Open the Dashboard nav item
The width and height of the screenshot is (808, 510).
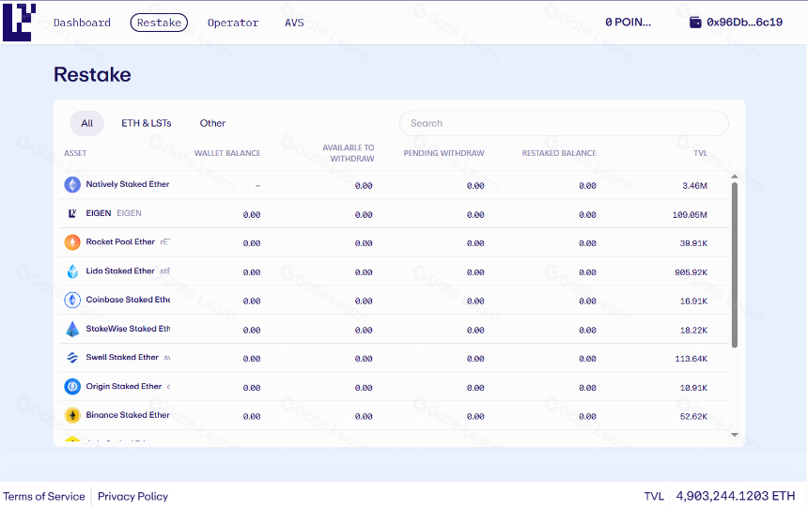click(x=82, y=23)
